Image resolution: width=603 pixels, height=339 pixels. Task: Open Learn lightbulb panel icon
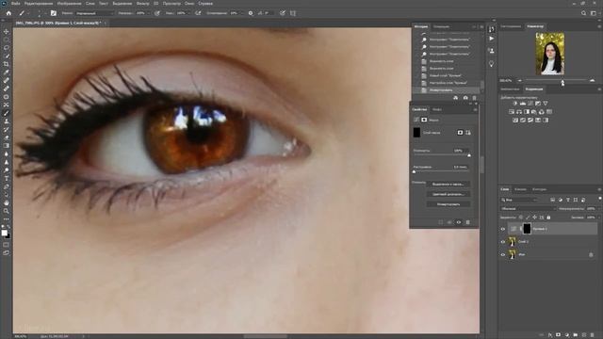(492, 64)
